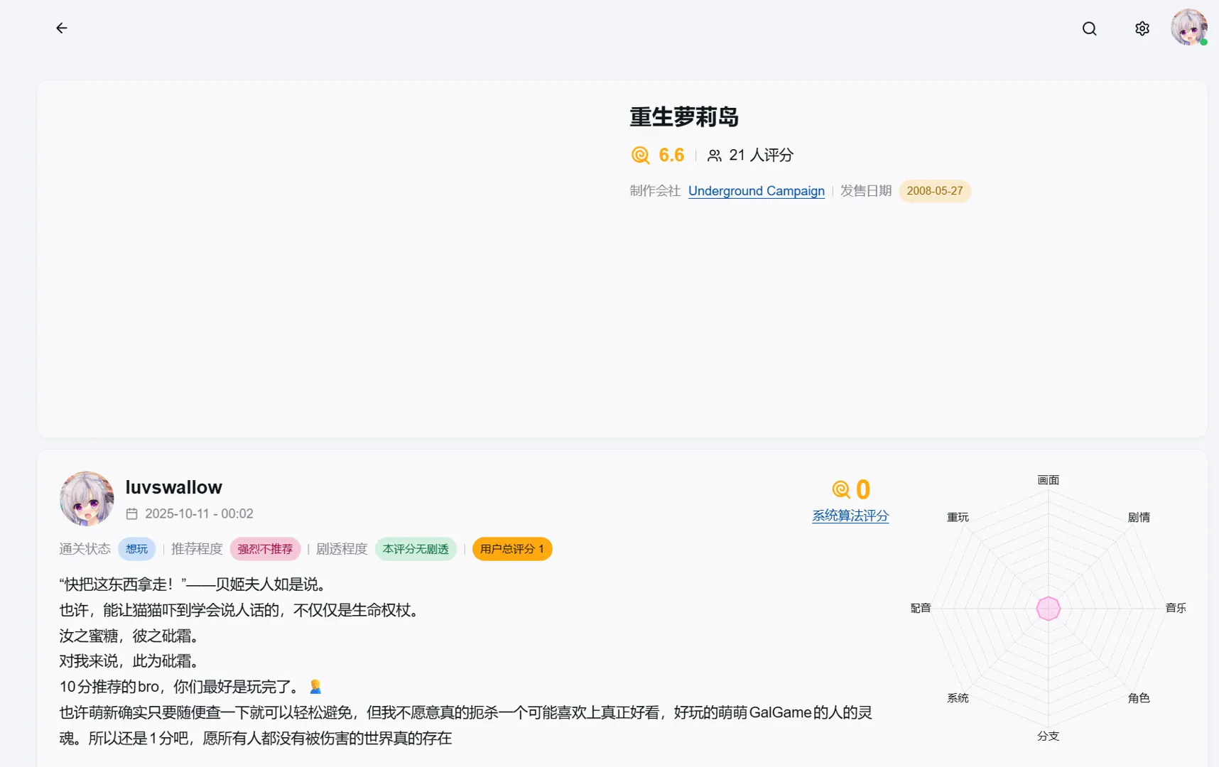Click the emoji after 你们最好是玩完了

pyautogui.click(x=315, y=687)
